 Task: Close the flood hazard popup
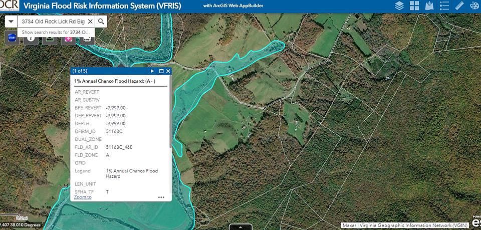168,71
